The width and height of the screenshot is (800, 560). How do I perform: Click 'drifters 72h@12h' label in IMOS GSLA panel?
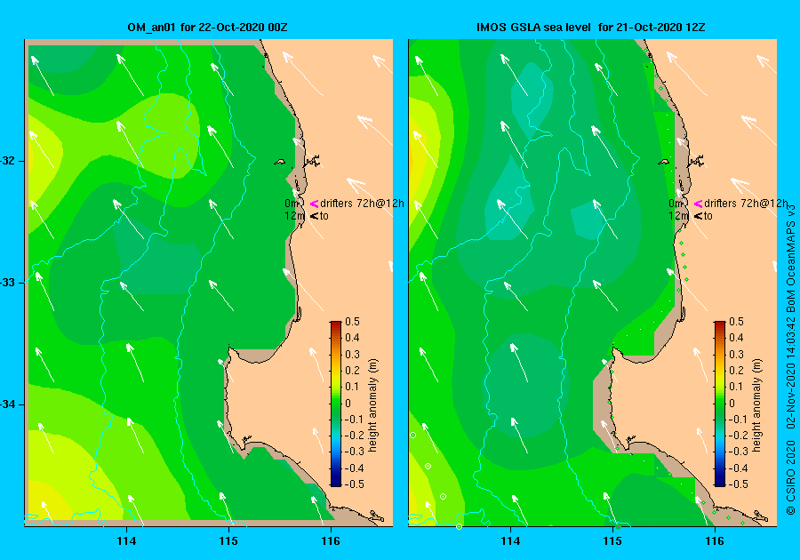pos(746,204)
